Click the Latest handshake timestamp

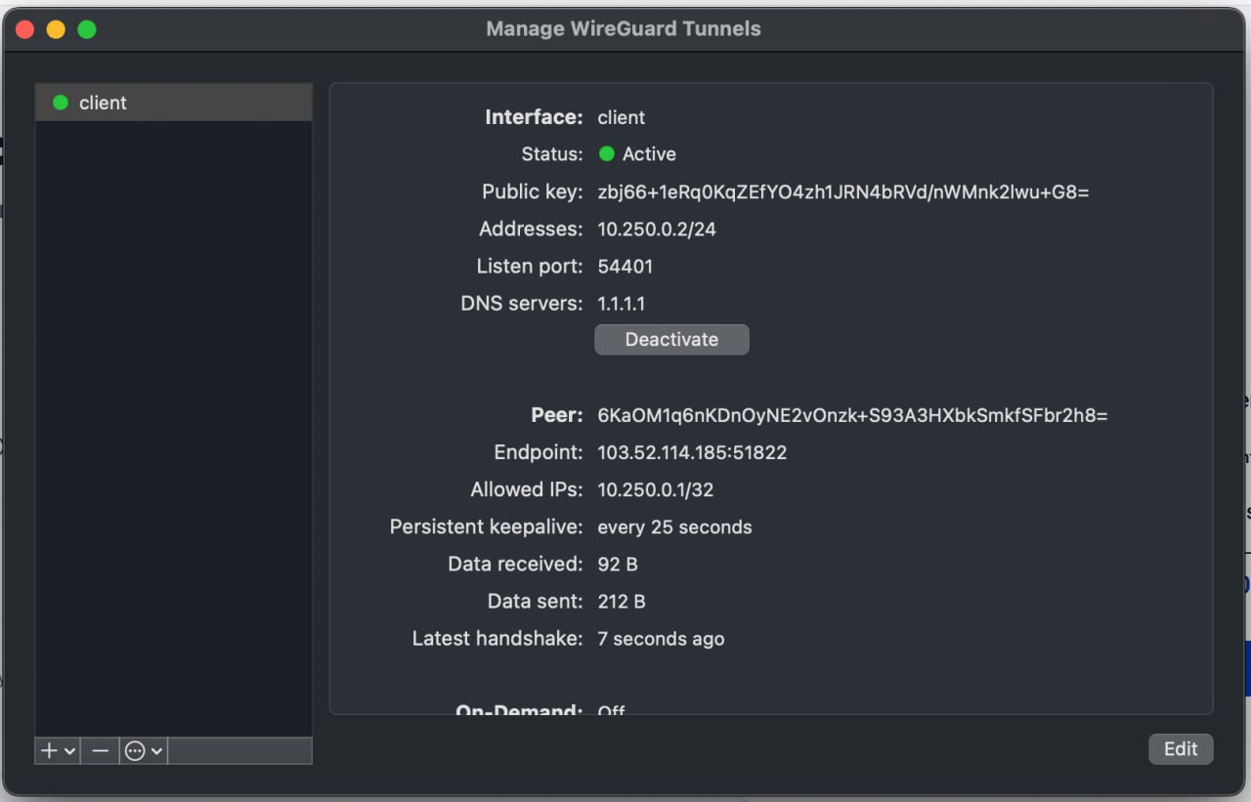(x=661, y=638)
